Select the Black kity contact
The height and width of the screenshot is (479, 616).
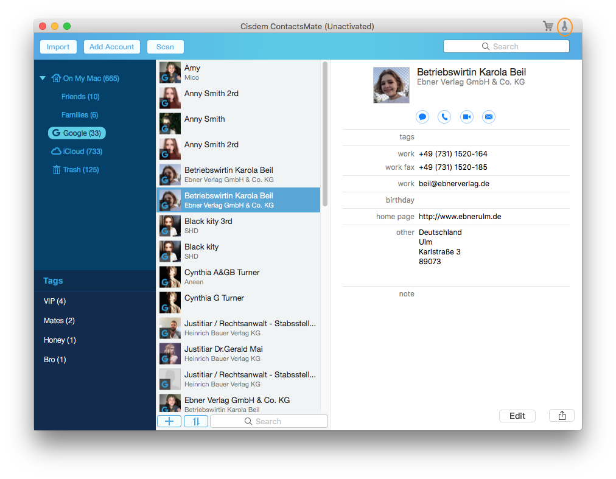(239, 251)
